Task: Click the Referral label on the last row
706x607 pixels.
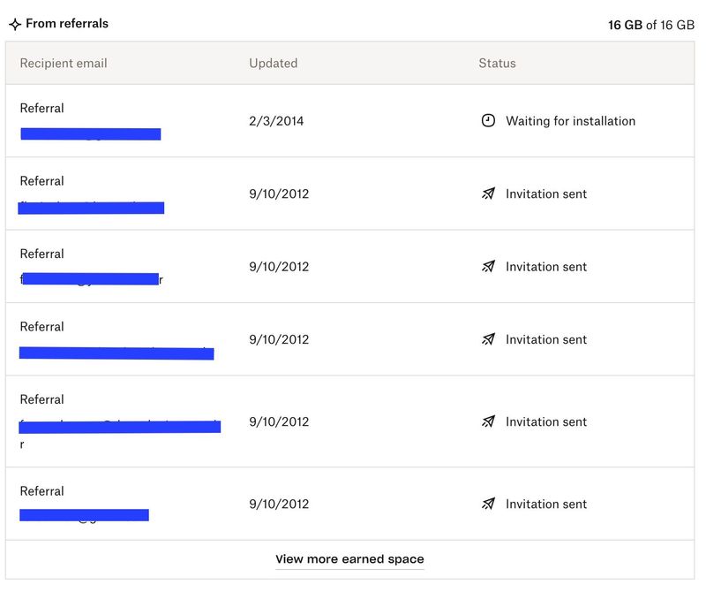Action: [x=41, y=490]
